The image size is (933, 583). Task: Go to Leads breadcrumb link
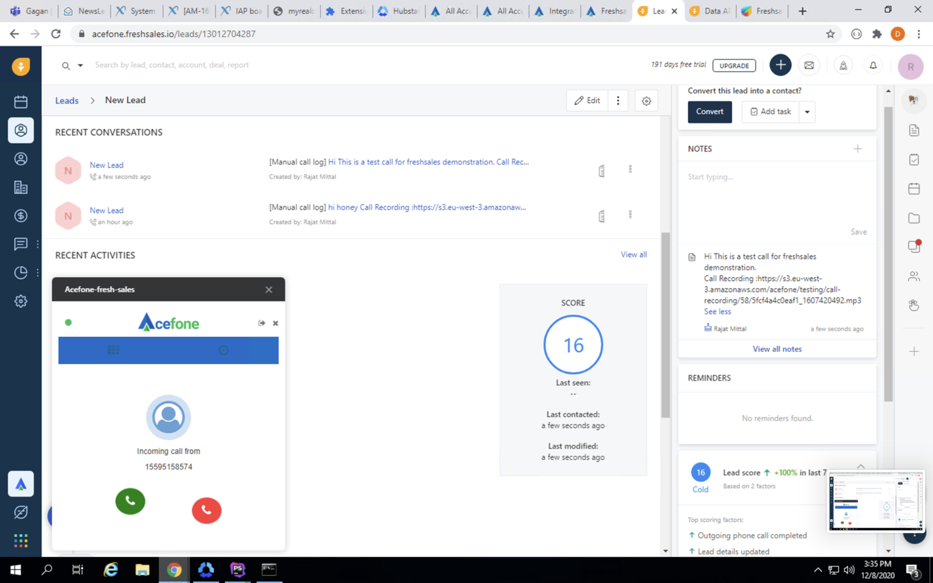67,101
